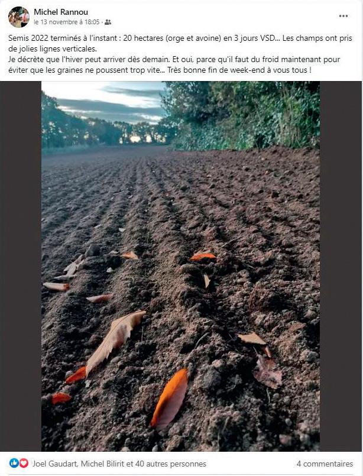This screenshot has height=476, width=363.
Task: Select the first paragraph starting Semis 2022
Action: coord(180,43)
